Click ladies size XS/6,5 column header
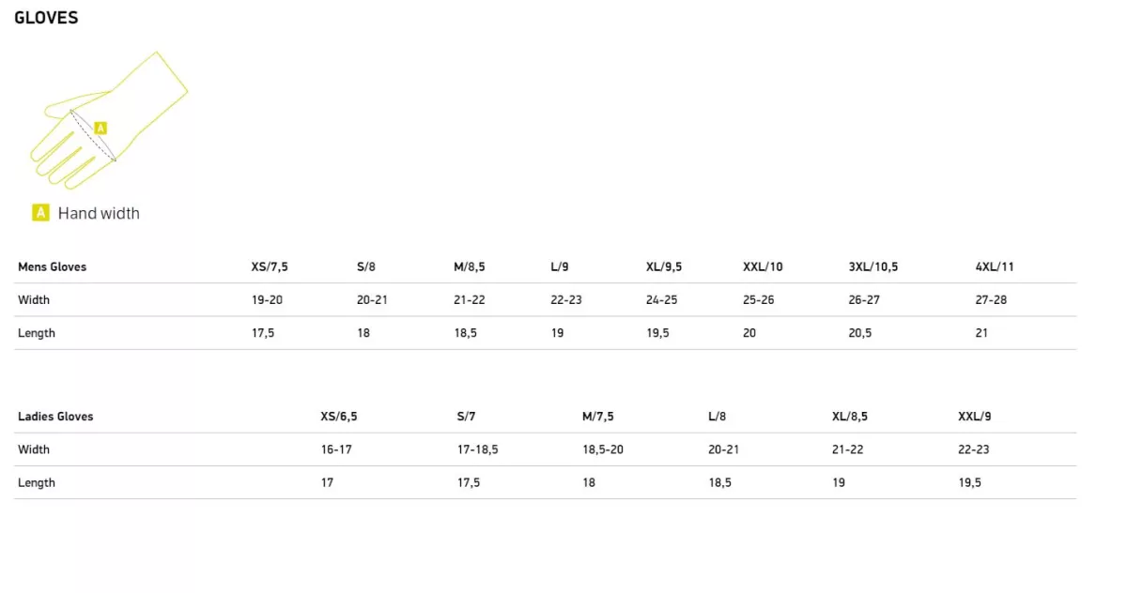The image size is (1127, 593). pyautogui.click(x=338, y=417)
